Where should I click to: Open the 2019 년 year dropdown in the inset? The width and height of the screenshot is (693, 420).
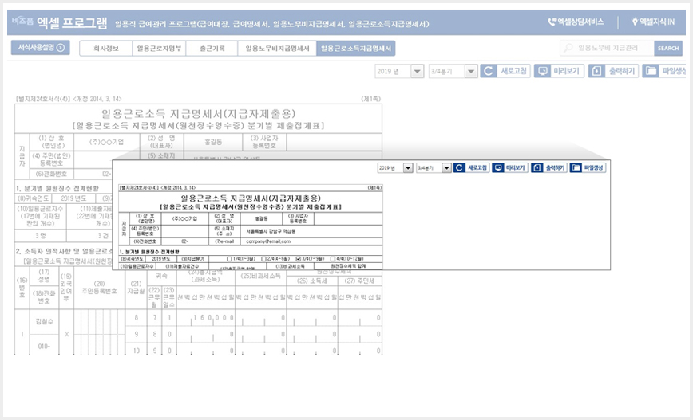click(408, 168)
